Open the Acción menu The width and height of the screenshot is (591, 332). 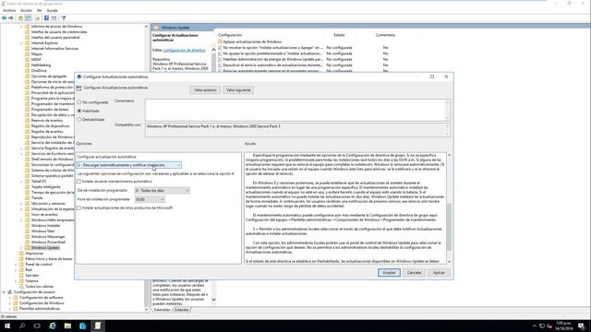pos(27,10)
